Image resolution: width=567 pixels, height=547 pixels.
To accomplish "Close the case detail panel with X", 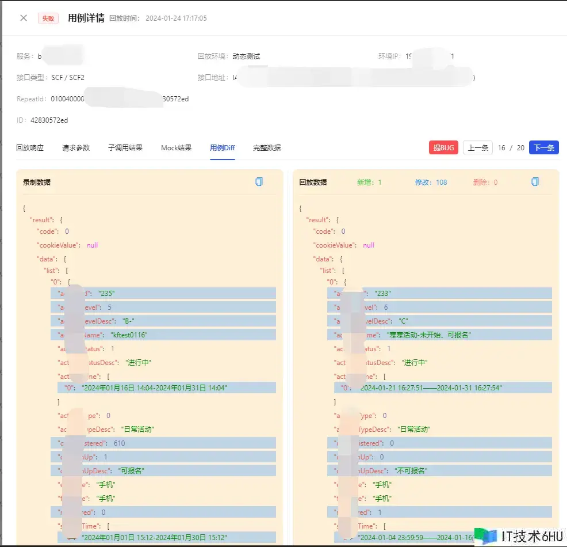I will [24, 18].
